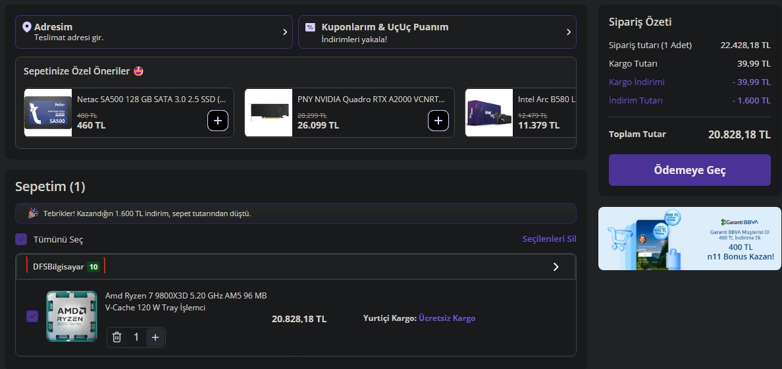Open the Ücretsiz Kargo shipping link
The width and height of the screenshot is (782, 369).
click(447, 318)
